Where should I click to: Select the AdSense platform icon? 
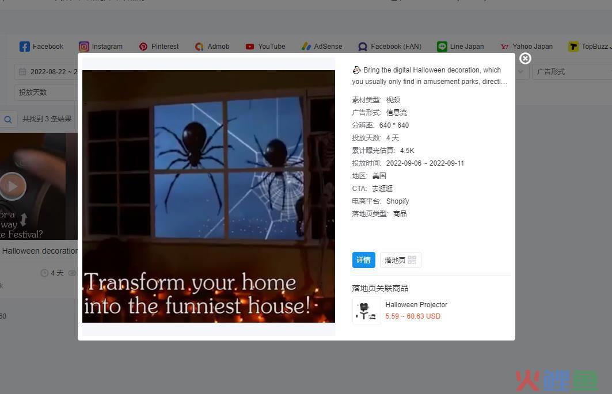tap(306, 47)
